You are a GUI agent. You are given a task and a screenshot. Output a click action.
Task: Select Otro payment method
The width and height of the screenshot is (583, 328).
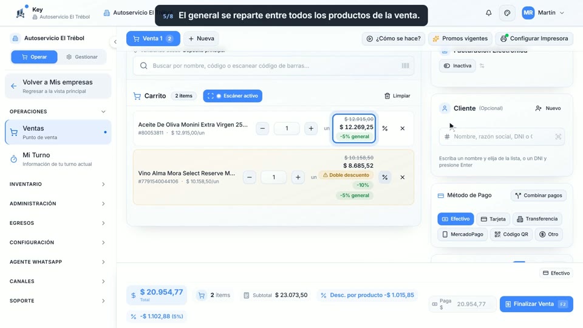(x=549, y=234)
